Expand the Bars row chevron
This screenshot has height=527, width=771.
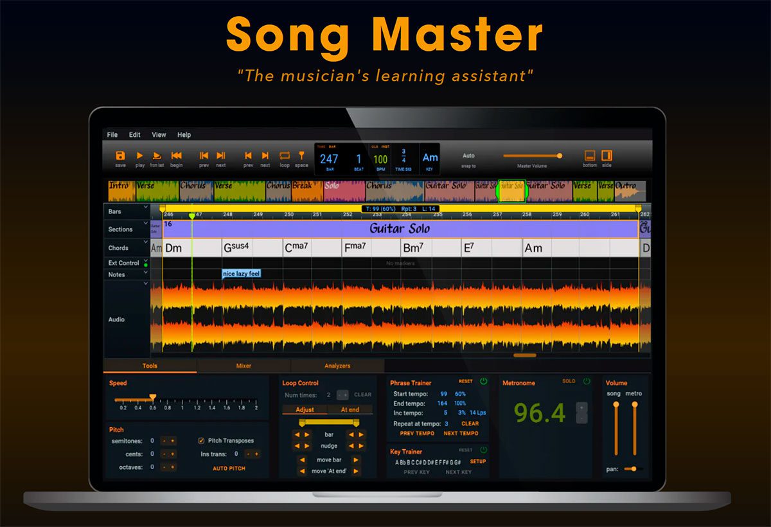[x=146, y=207]
